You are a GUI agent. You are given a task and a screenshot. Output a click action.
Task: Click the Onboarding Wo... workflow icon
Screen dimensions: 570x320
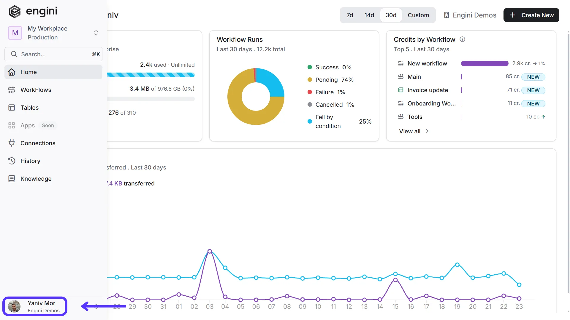pyautogui.click(x=401, y=103)
